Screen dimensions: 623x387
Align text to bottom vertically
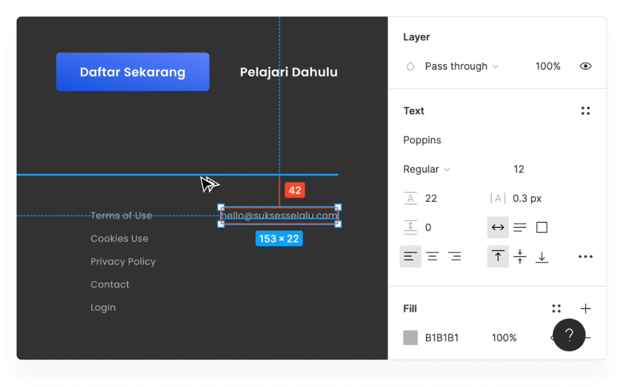coord(541,257)
